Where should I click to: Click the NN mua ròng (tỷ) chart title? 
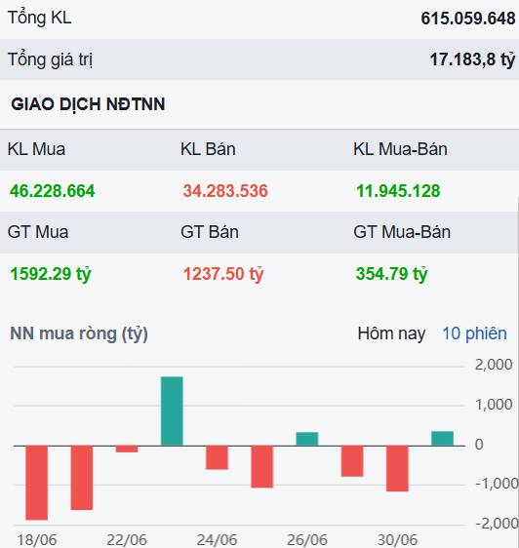pos(79,333)
